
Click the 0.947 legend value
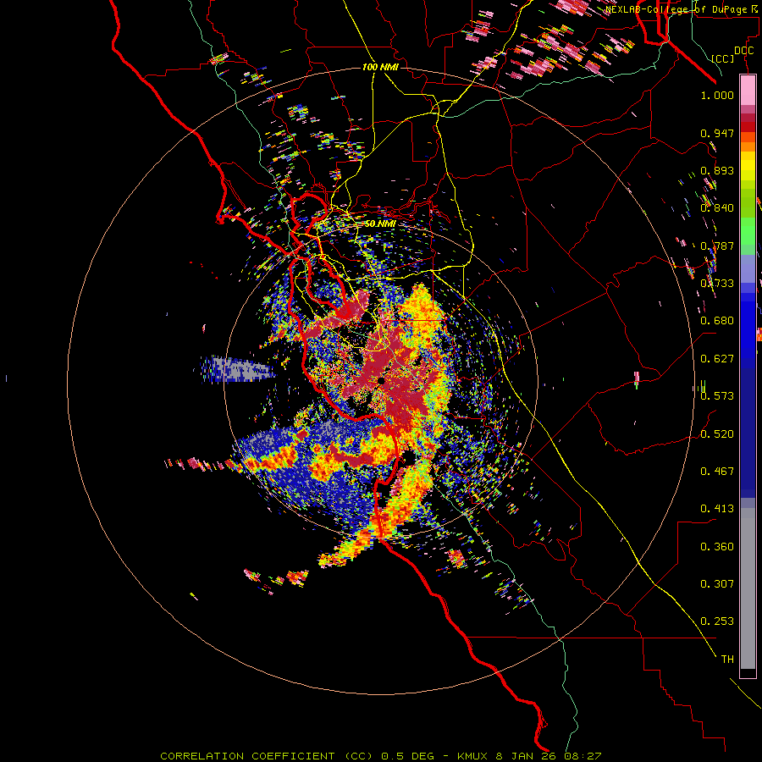coord(717,133)
